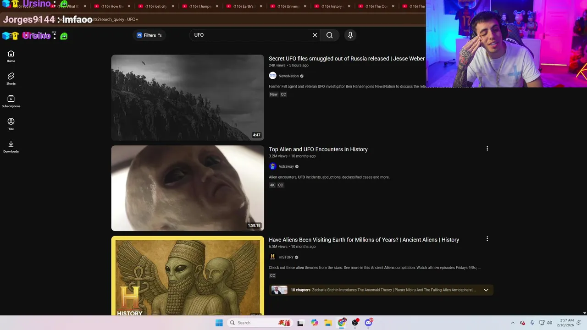Close the 'How the' tab

129,6
